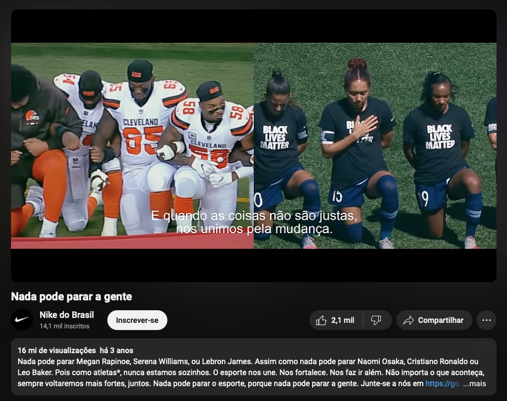Click the video title Nada pode parar a gente
The width and height of the screenshot is (507, 401).
click(71, 297)
